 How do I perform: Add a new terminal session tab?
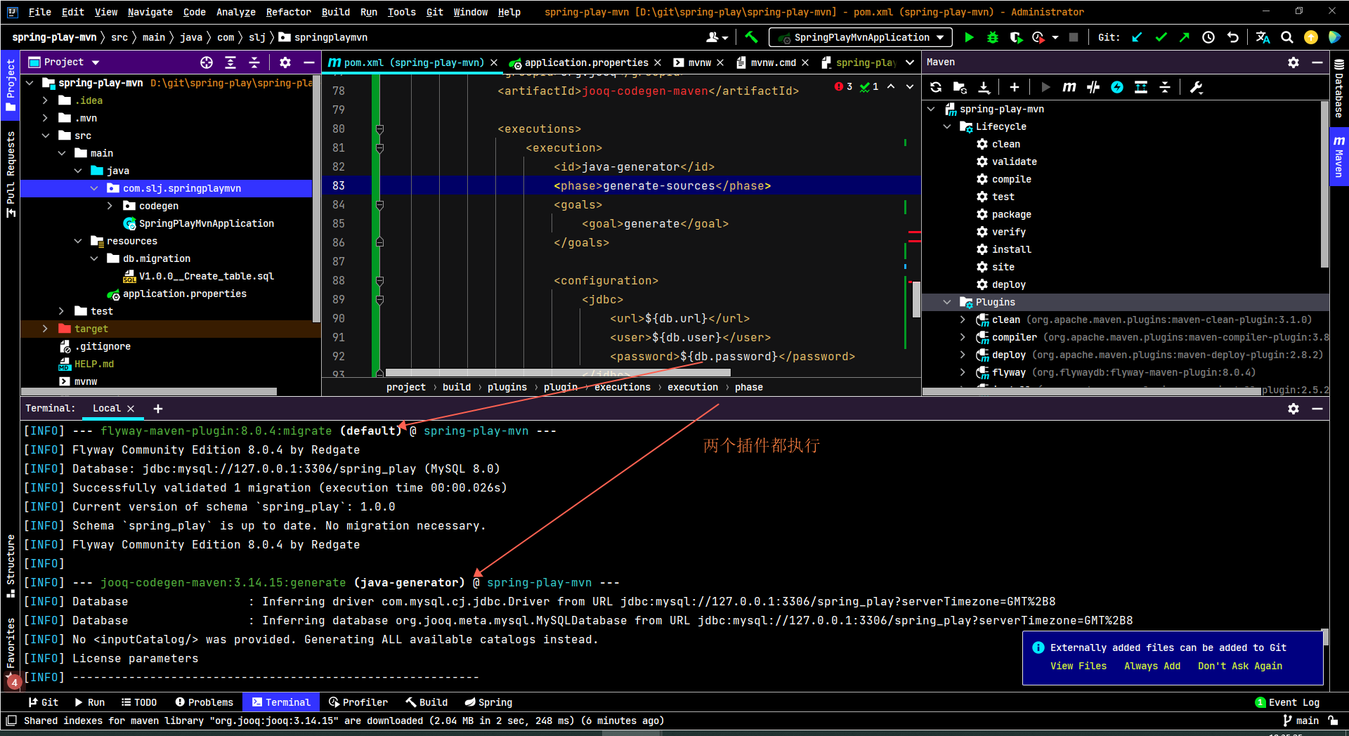click(158, 409)
